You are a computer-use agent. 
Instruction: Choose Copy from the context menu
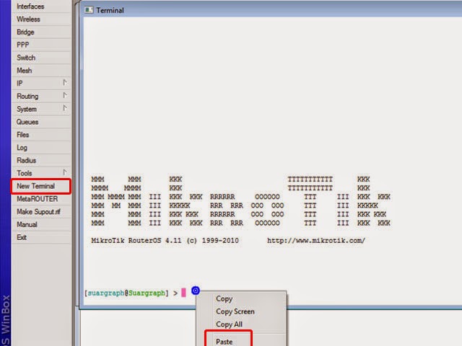242,298
